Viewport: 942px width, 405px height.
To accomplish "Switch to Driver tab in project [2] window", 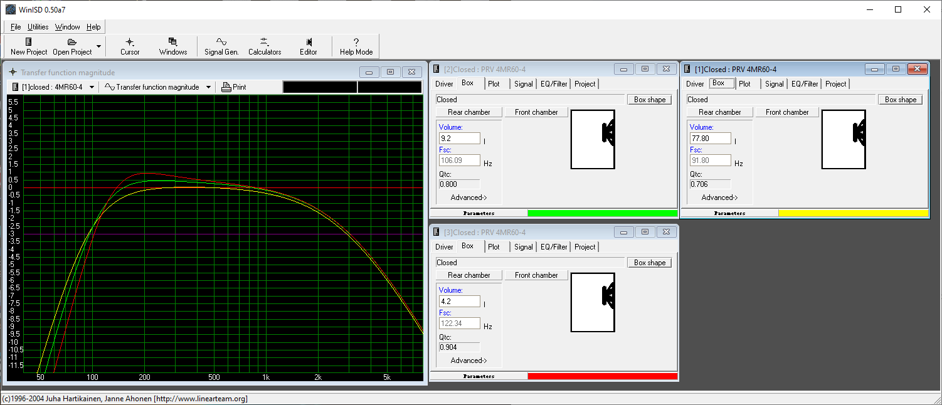I will coord(444,84).
